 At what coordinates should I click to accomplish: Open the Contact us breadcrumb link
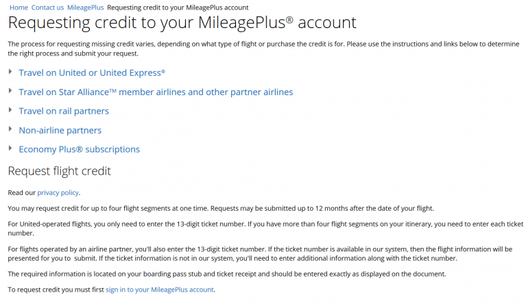pyautogui.click(x=47, y=7)
